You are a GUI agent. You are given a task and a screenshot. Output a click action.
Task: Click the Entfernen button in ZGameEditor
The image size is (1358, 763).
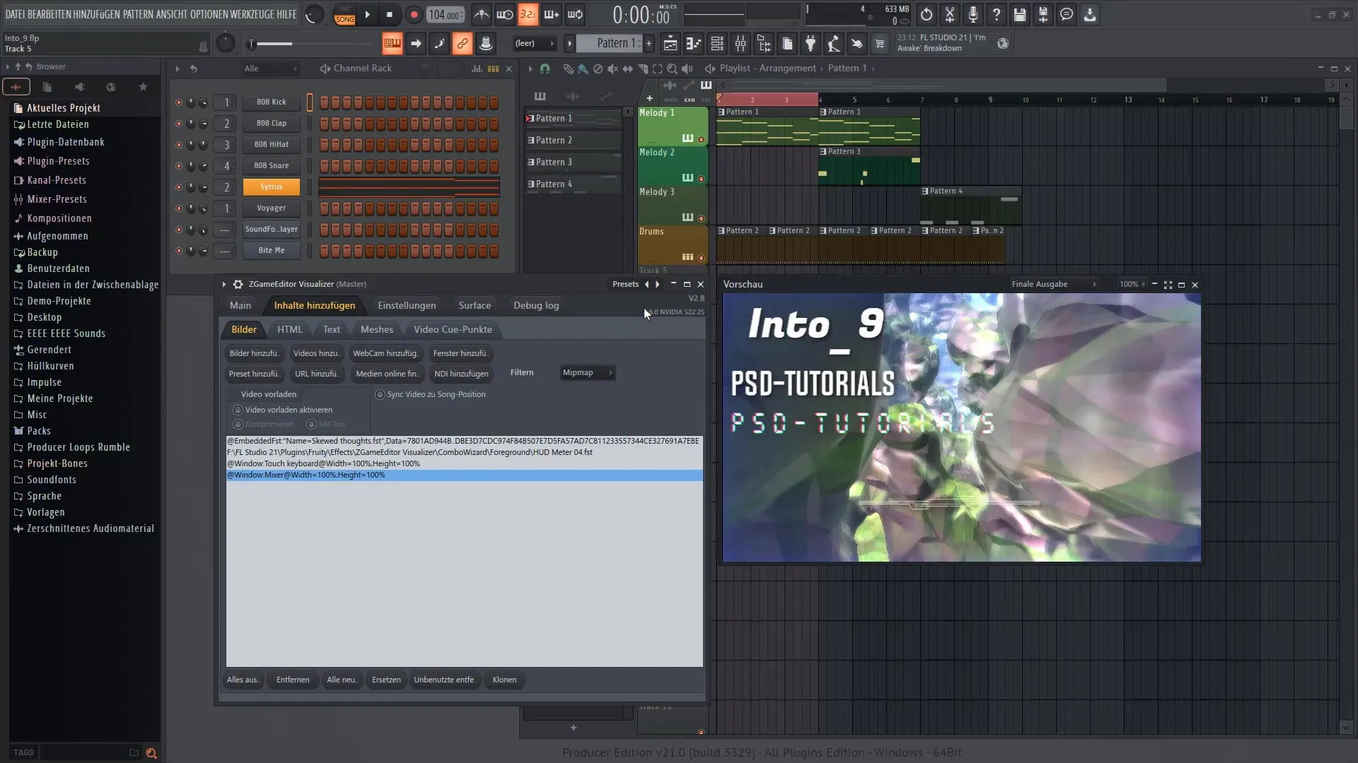tap(293, 679)
